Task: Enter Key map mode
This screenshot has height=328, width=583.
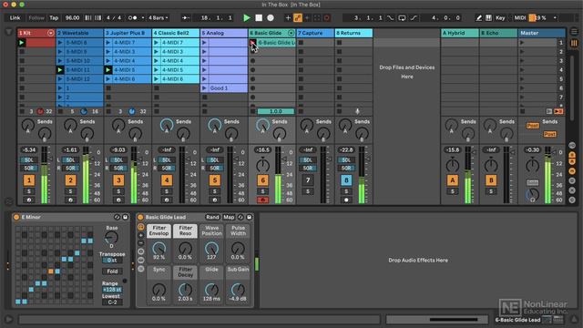Action: [500, 17]
